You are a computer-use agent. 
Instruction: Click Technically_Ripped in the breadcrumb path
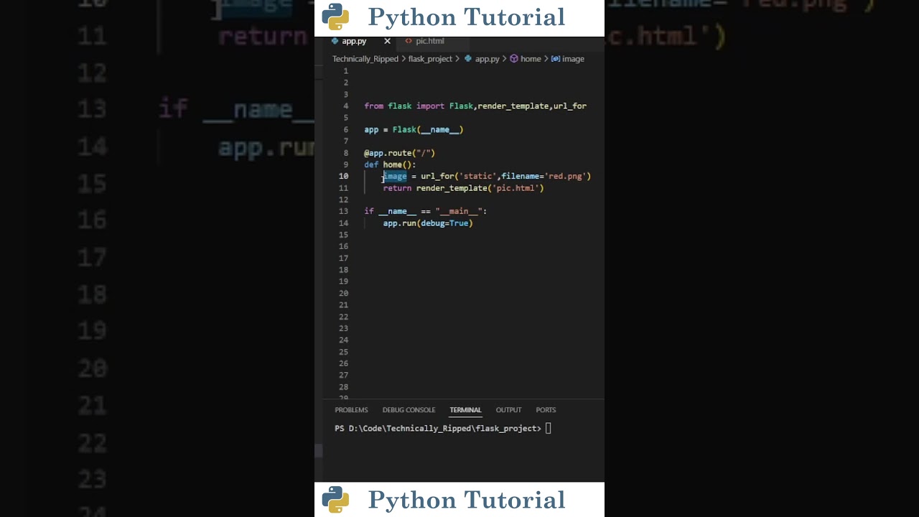pyautogui.click(x=365, y=59)
